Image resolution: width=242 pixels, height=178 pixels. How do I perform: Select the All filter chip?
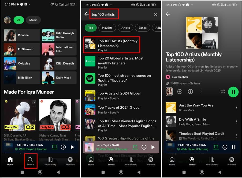[x=19, y=20]
